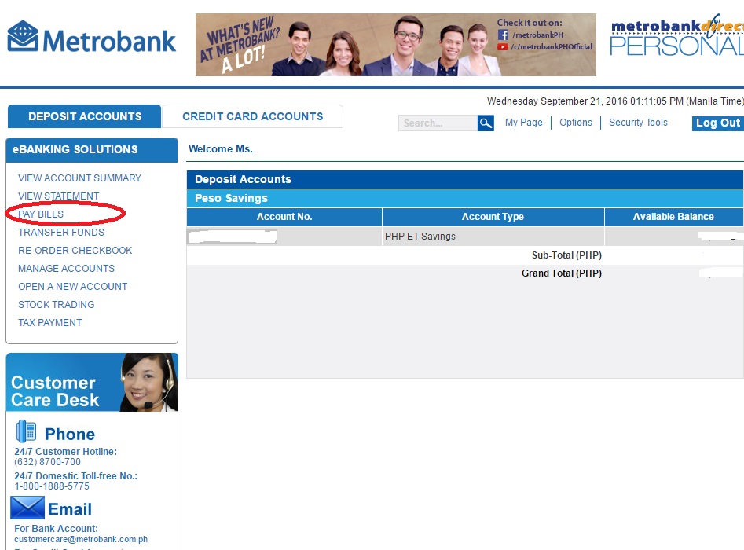Open Transfer Funds menu item
744x550 pixels.
(61, 232)
